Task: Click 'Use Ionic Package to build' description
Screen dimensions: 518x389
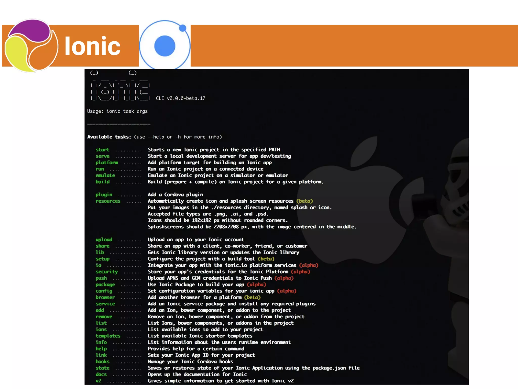Action: click(196, 285)
